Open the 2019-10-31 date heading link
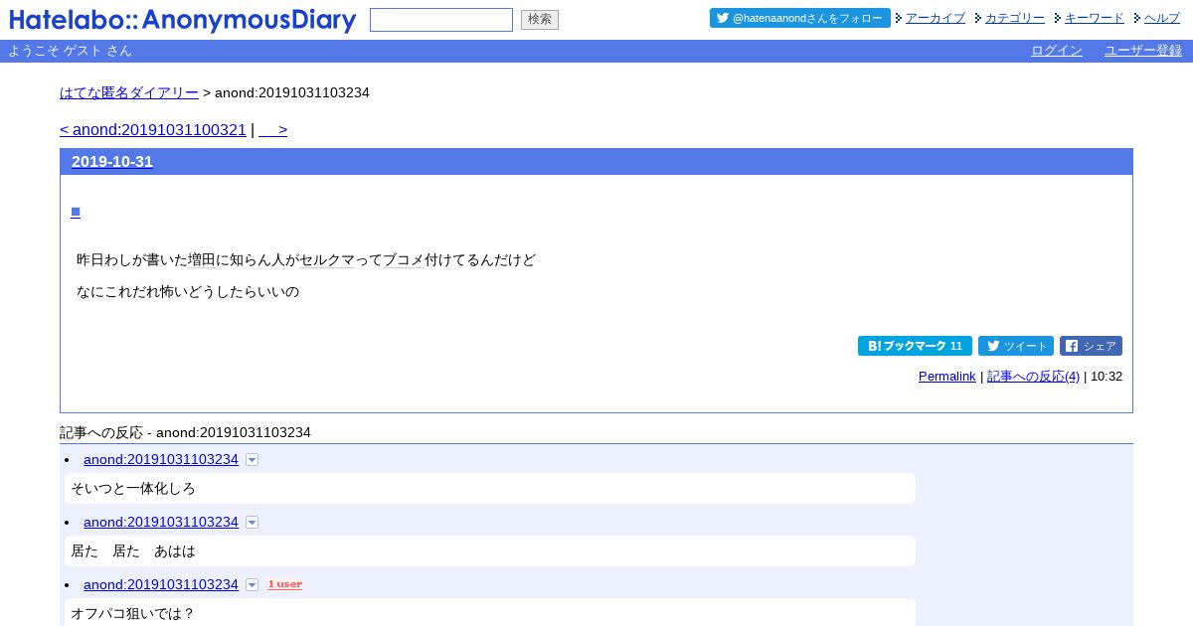 pos(112,162)
